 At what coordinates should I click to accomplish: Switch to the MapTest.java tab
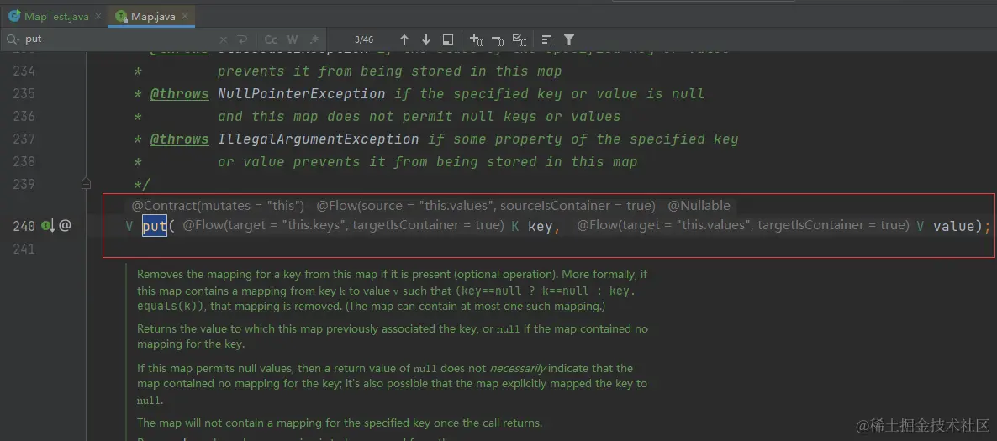pyautogui.click(x=49, y=17)
